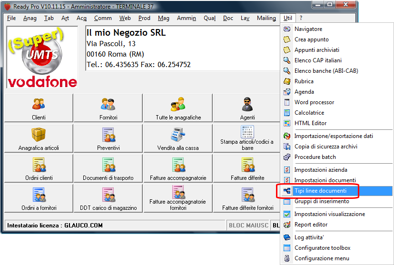The width and height of the screenshot is (394, 265).
Task: Open the Comm menu
Action: 103,18
